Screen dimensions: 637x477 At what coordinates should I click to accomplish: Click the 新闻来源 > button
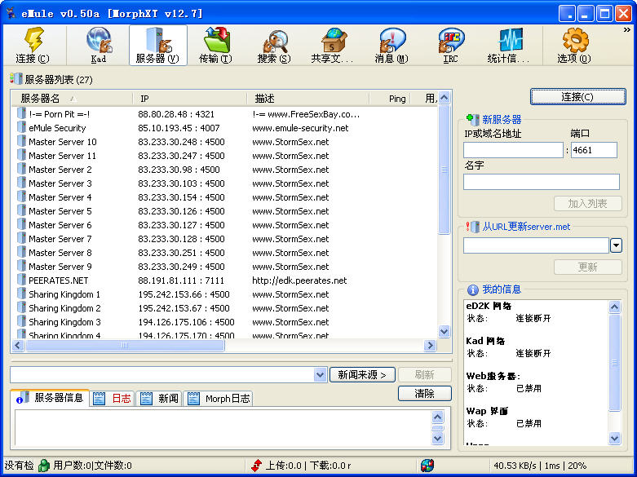point(362,375)
